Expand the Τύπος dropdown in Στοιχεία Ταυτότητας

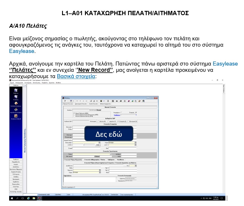coord(110,154)
